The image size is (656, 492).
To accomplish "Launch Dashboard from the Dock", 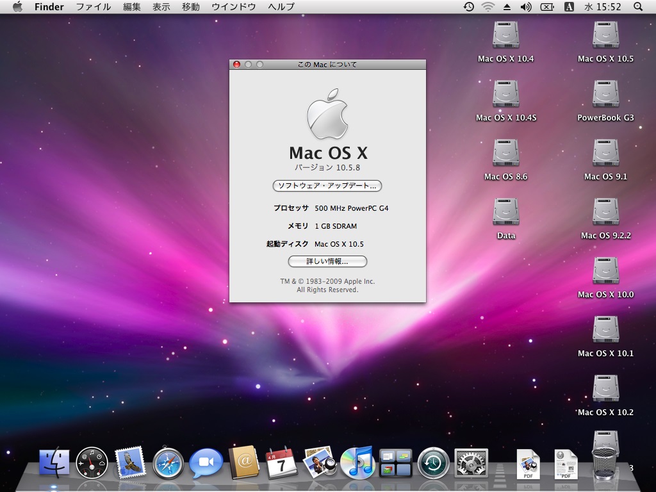I will tap(92, 463).
